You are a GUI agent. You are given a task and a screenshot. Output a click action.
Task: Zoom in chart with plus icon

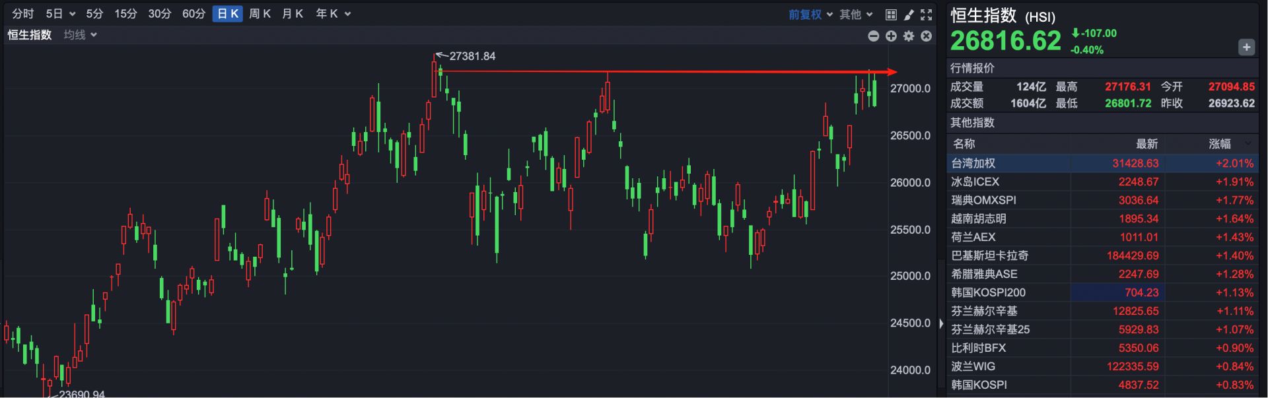click(x=891, y=36)
